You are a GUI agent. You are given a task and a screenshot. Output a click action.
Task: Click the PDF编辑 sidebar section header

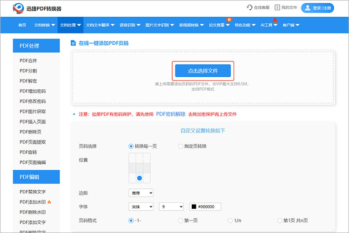tap(36, 177)
